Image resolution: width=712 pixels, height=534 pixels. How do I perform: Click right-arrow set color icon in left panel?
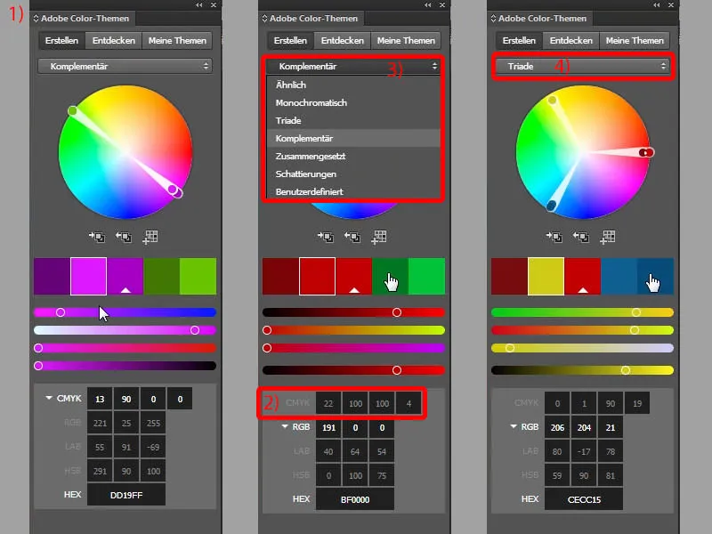pos(97,236)
